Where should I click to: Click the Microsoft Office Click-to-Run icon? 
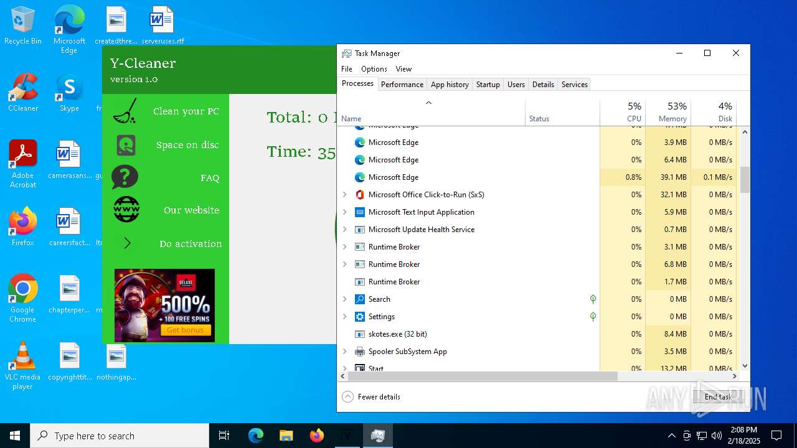pos(359,195)
